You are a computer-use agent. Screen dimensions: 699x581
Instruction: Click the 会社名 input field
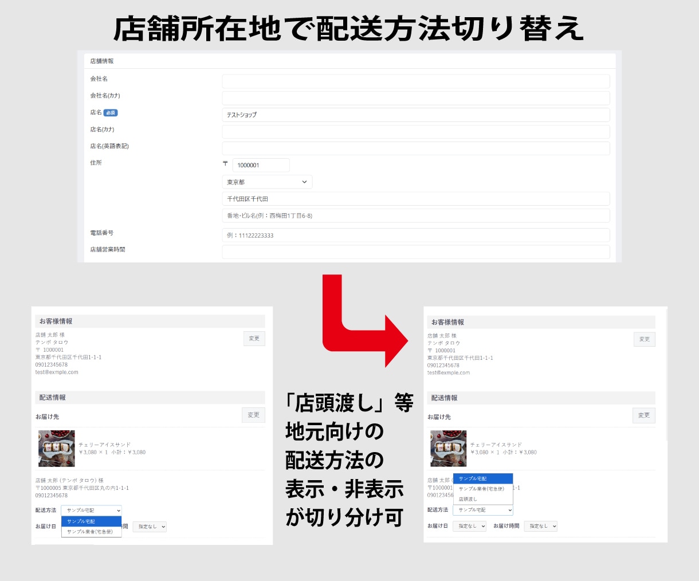point(416,81)
